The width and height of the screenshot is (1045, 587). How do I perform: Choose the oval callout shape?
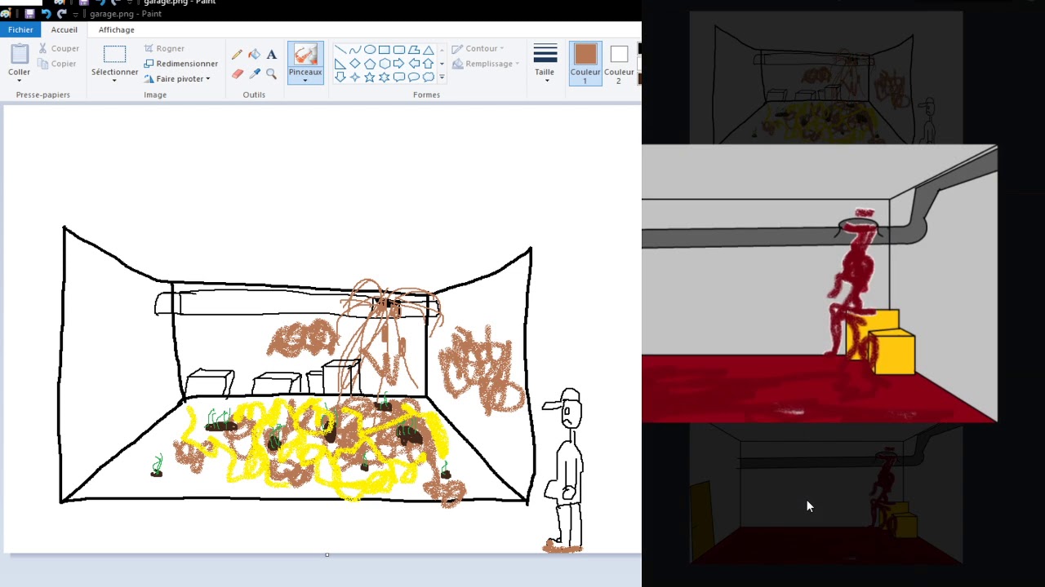[413, 77]
